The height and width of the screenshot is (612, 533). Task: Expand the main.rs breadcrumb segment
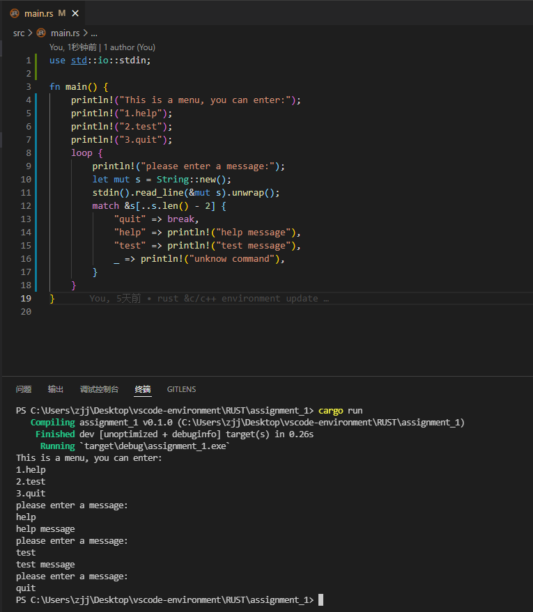pos(65,33)
